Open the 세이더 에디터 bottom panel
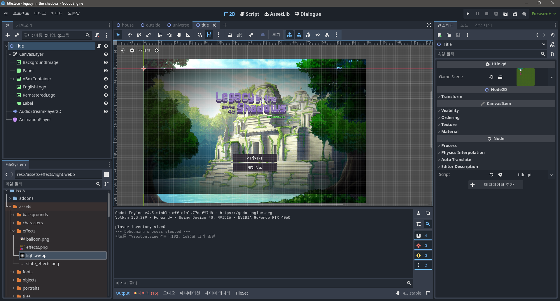The image size is (560, 301). point(218,293)
